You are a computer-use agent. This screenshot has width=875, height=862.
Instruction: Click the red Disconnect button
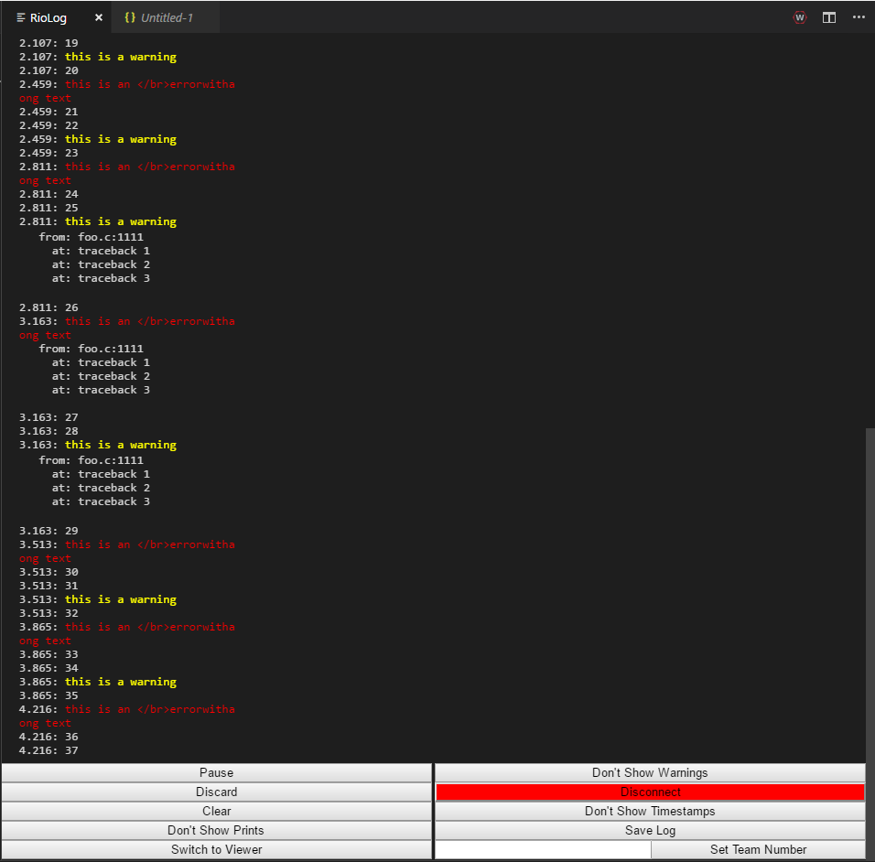(650, 792)
